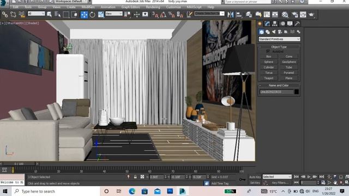Viewport: 349px width, 196px height.
Task: Click the object color swatch
Action: tap(297, 92)
